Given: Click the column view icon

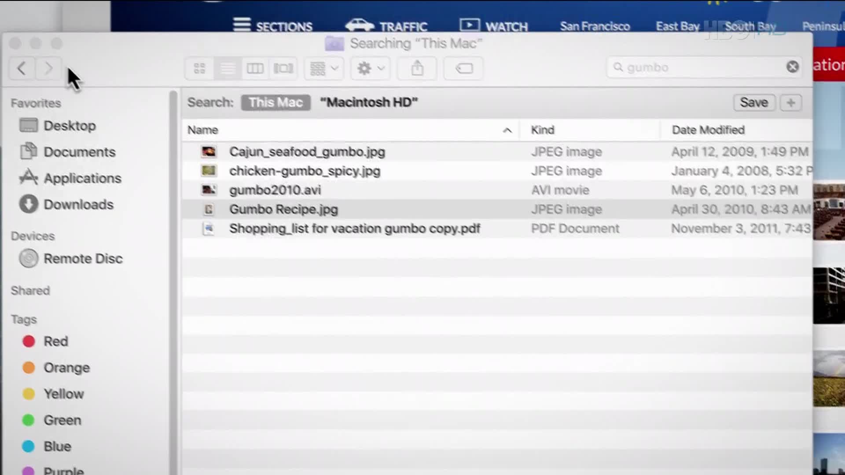Looking at the screenshot, I should click(255, 68).
